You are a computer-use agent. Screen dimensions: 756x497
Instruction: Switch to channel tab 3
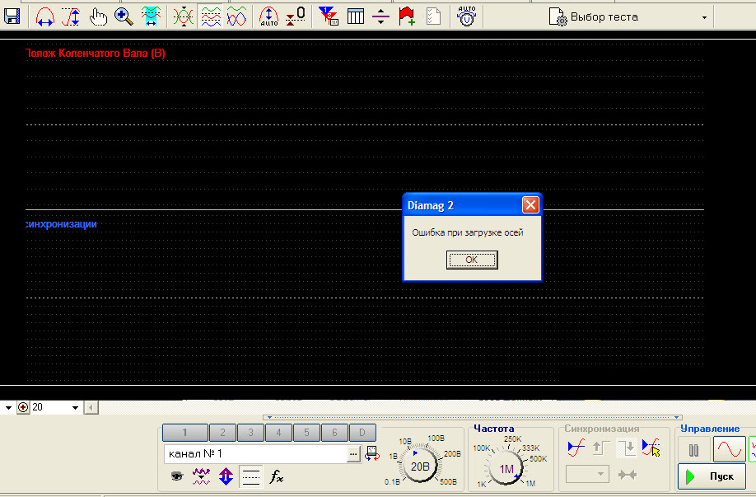click(250, 433)
